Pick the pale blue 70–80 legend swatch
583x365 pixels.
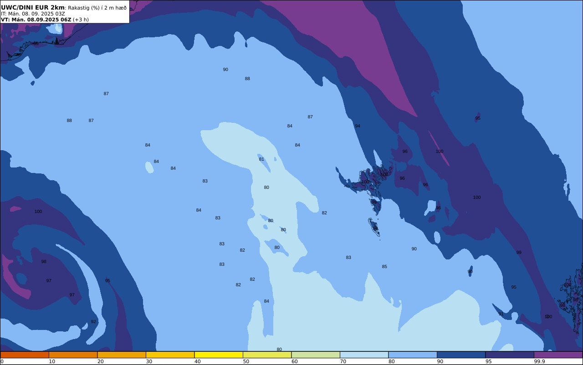[364, 355]
